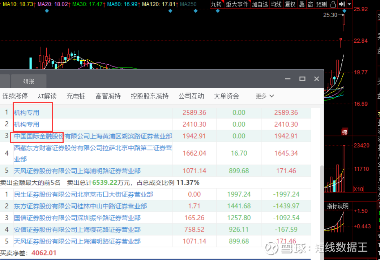Click the 25.30 high price label
Screen dimensions: 380x260
click(x=330, y=15)
